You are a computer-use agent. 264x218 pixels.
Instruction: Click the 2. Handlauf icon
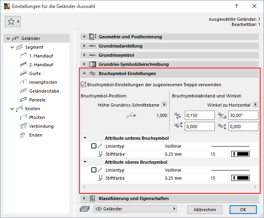point(24,65)
